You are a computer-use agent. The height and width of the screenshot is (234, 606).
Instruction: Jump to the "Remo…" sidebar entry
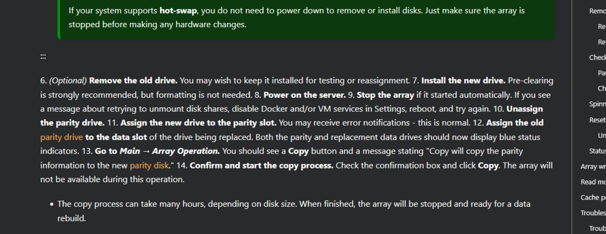[598, 11]
